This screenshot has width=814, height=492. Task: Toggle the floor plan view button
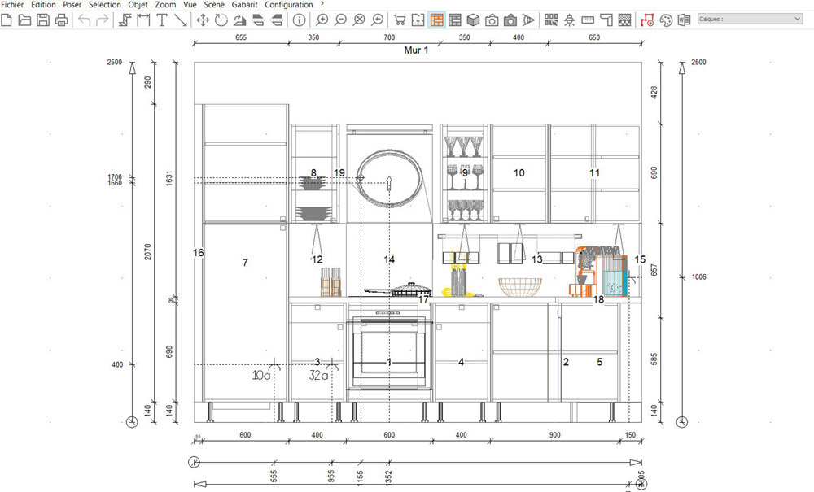[x=418, y=20]
